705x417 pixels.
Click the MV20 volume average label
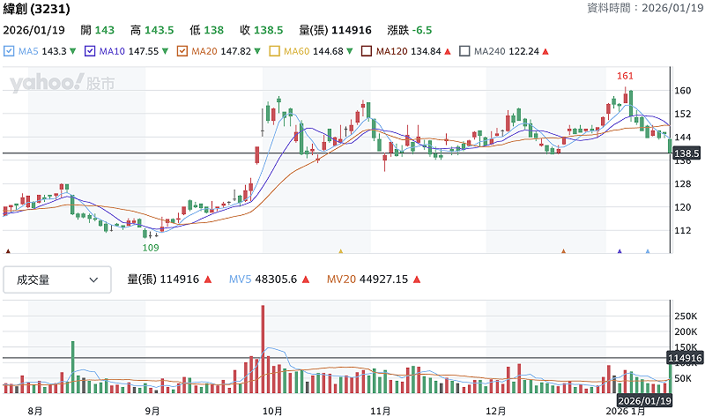pos(342,279)
